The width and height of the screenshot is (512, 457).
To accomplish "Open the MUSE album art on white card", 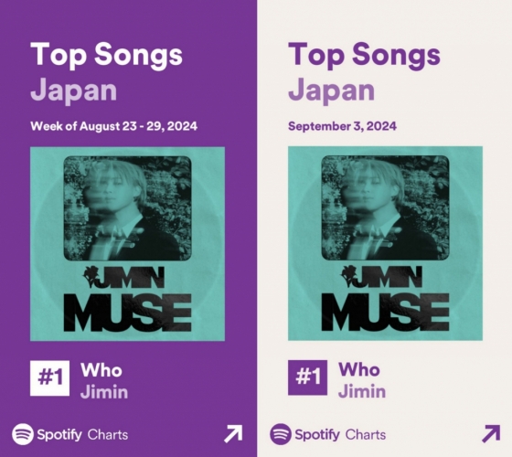I will coord(385,243).
